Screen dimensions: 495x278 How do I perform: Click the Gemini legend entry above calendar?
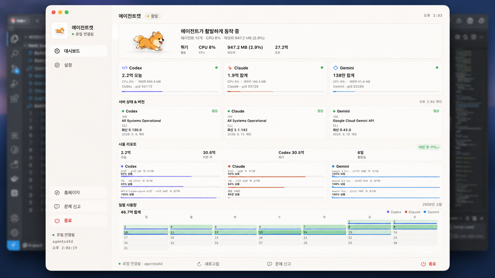click(x=431, y=212)
